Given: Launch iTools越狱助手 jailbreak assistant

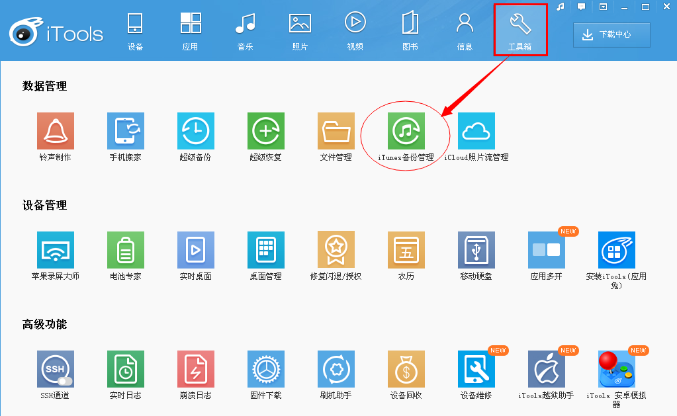Looking at the screenshot, I should point(547,369).
